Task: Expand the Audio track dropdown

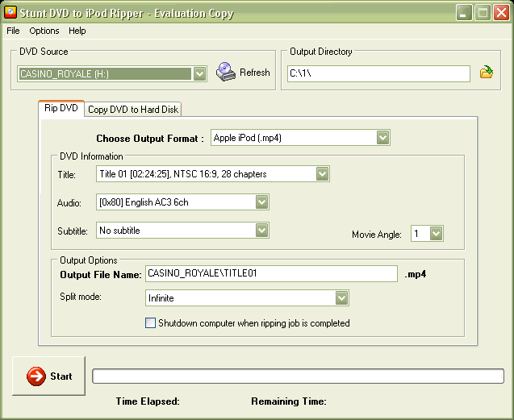Action: tap(262, 202)
